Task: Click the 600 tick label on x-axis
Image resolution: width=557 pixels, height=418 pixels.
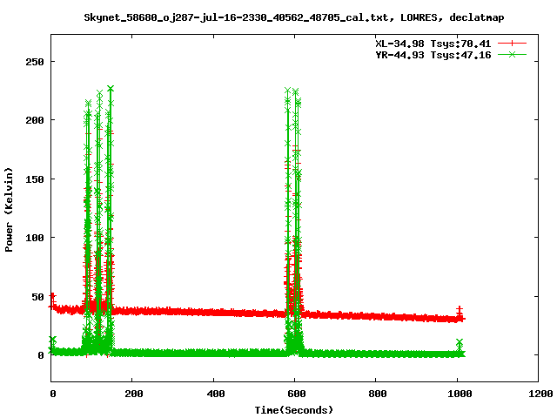Action: tap(294, 394)
